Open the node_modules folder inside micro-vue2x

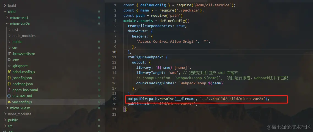(24, 36)
